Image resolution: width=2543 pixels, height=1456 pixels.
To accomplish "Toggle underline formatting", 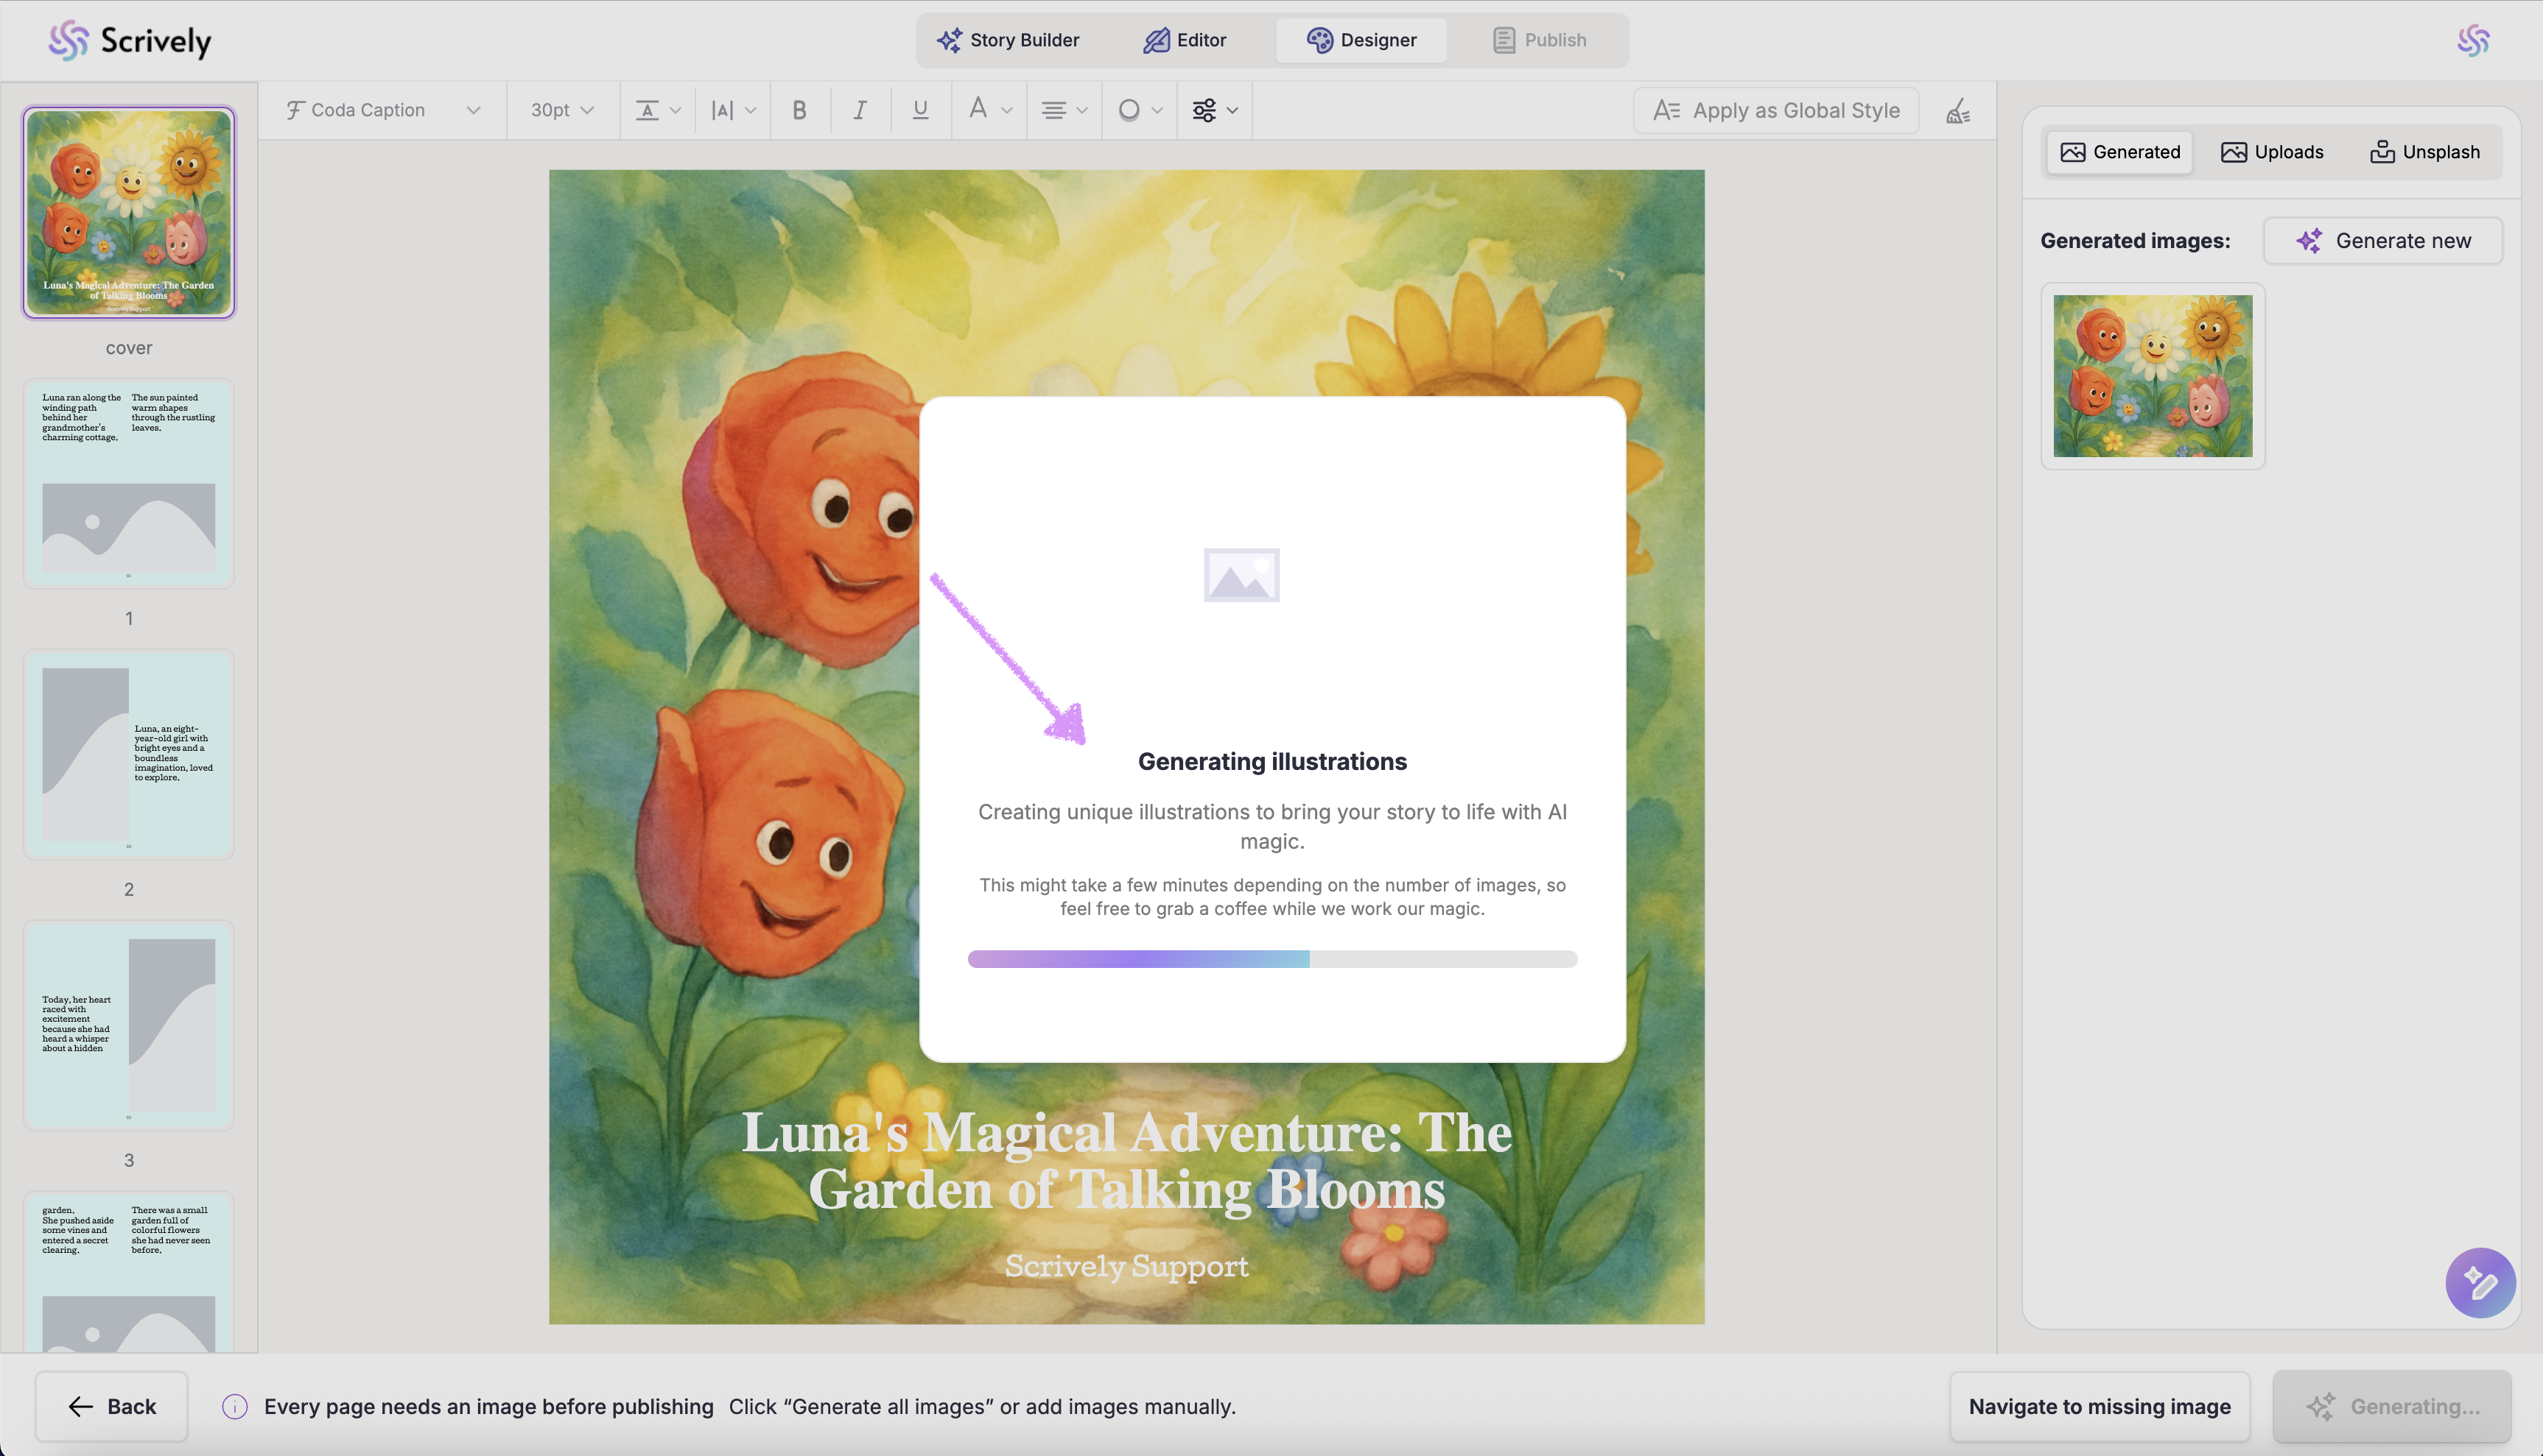I will (919, 110).
